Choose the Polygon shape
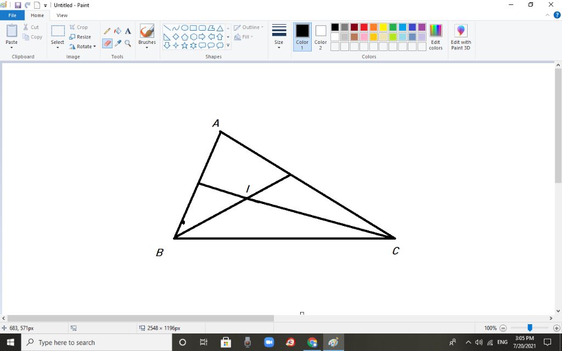 211,28
